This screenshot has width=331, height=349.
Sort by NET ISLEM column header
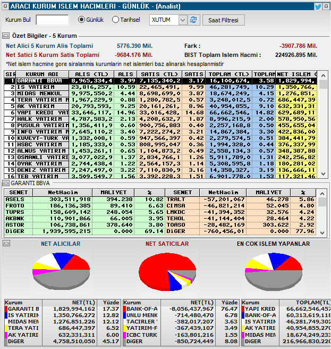(296, 74)
